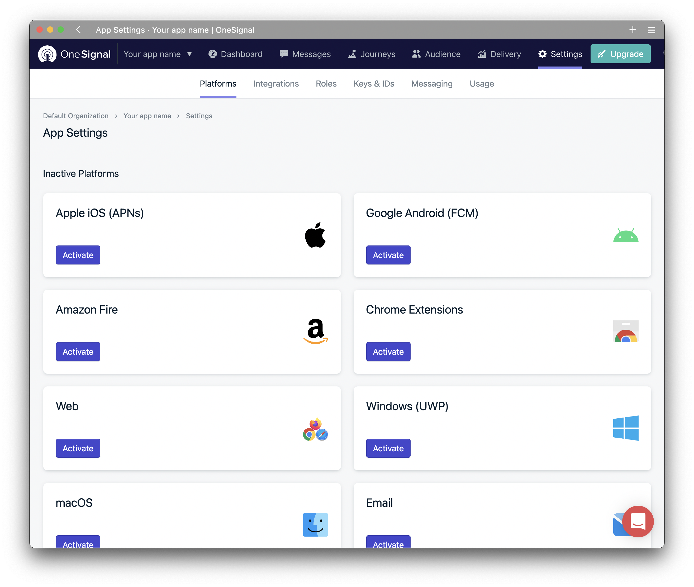Open Audience in the navigation bar
Image resolution: width=694 pixels, height=587 pixels.
(436, 54)
